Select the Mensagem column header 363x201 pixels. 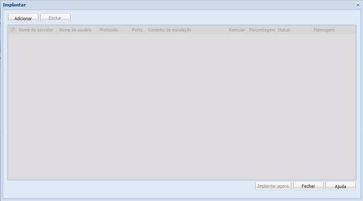click(334, 30)
